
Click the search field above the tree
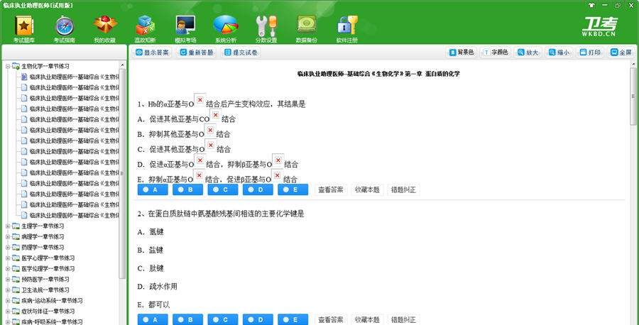(x=65, y=52)
